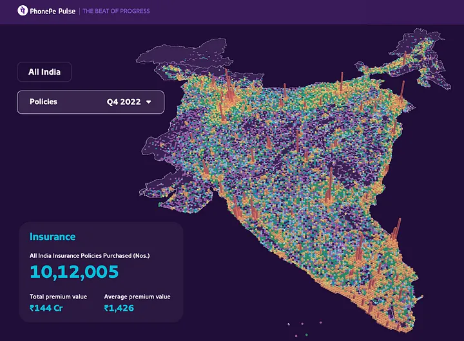The width and height of the screenshot is (464, 341).
Task: Click the All India Insurance Policies Purchased label
Action: pos(90,255)
